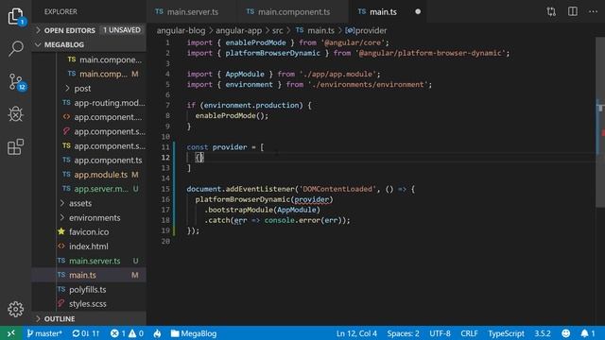Click the flame icon in the status bar
Screen dimensions: 605x340
pyautogui.click(x=158, y=333)
